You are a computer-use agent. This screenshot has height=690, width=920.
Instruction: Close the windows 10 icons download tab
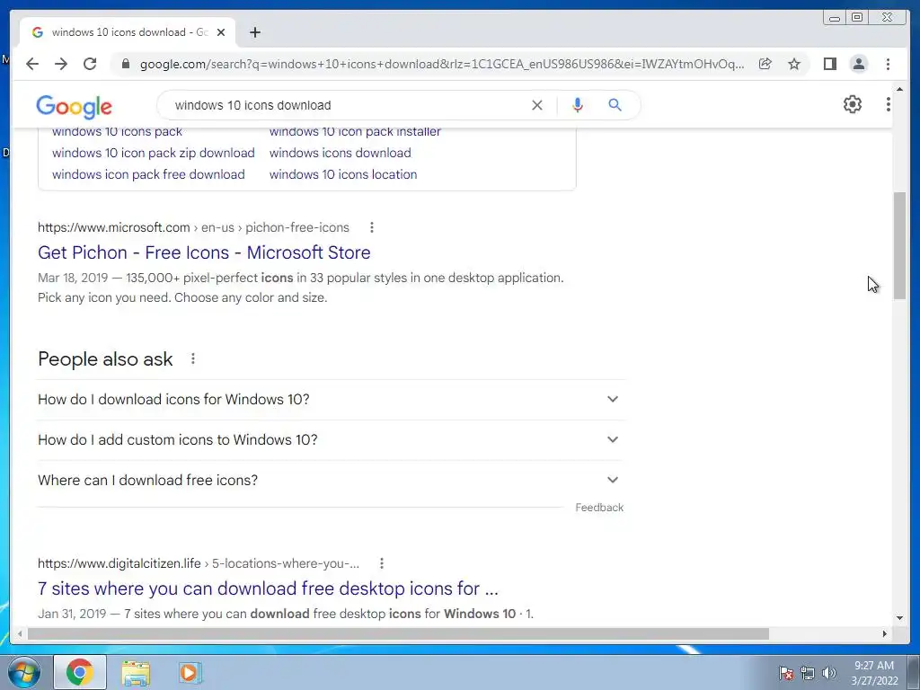click(221, 32)
